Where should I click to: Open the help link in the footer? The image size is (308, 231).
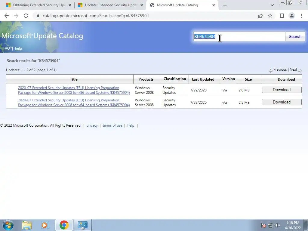[x=131, y=125]
